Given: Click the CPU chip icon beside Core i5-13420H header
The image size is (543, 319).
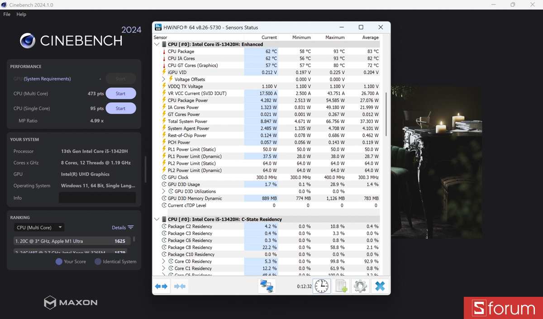Looking at the screenshot, I should 163,44.
